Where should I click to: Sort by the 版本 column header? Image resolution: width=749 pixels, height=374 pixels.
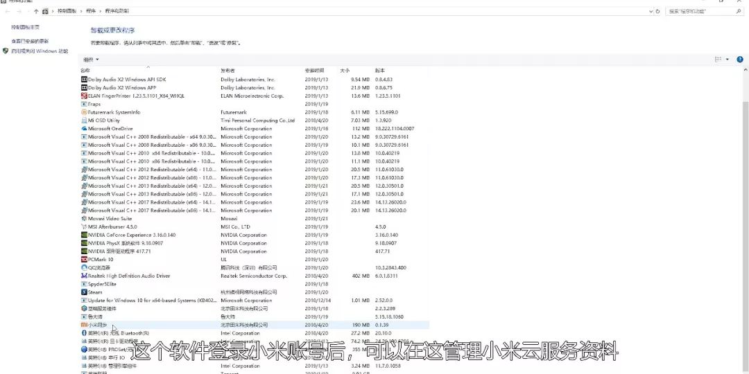point(380,71)
